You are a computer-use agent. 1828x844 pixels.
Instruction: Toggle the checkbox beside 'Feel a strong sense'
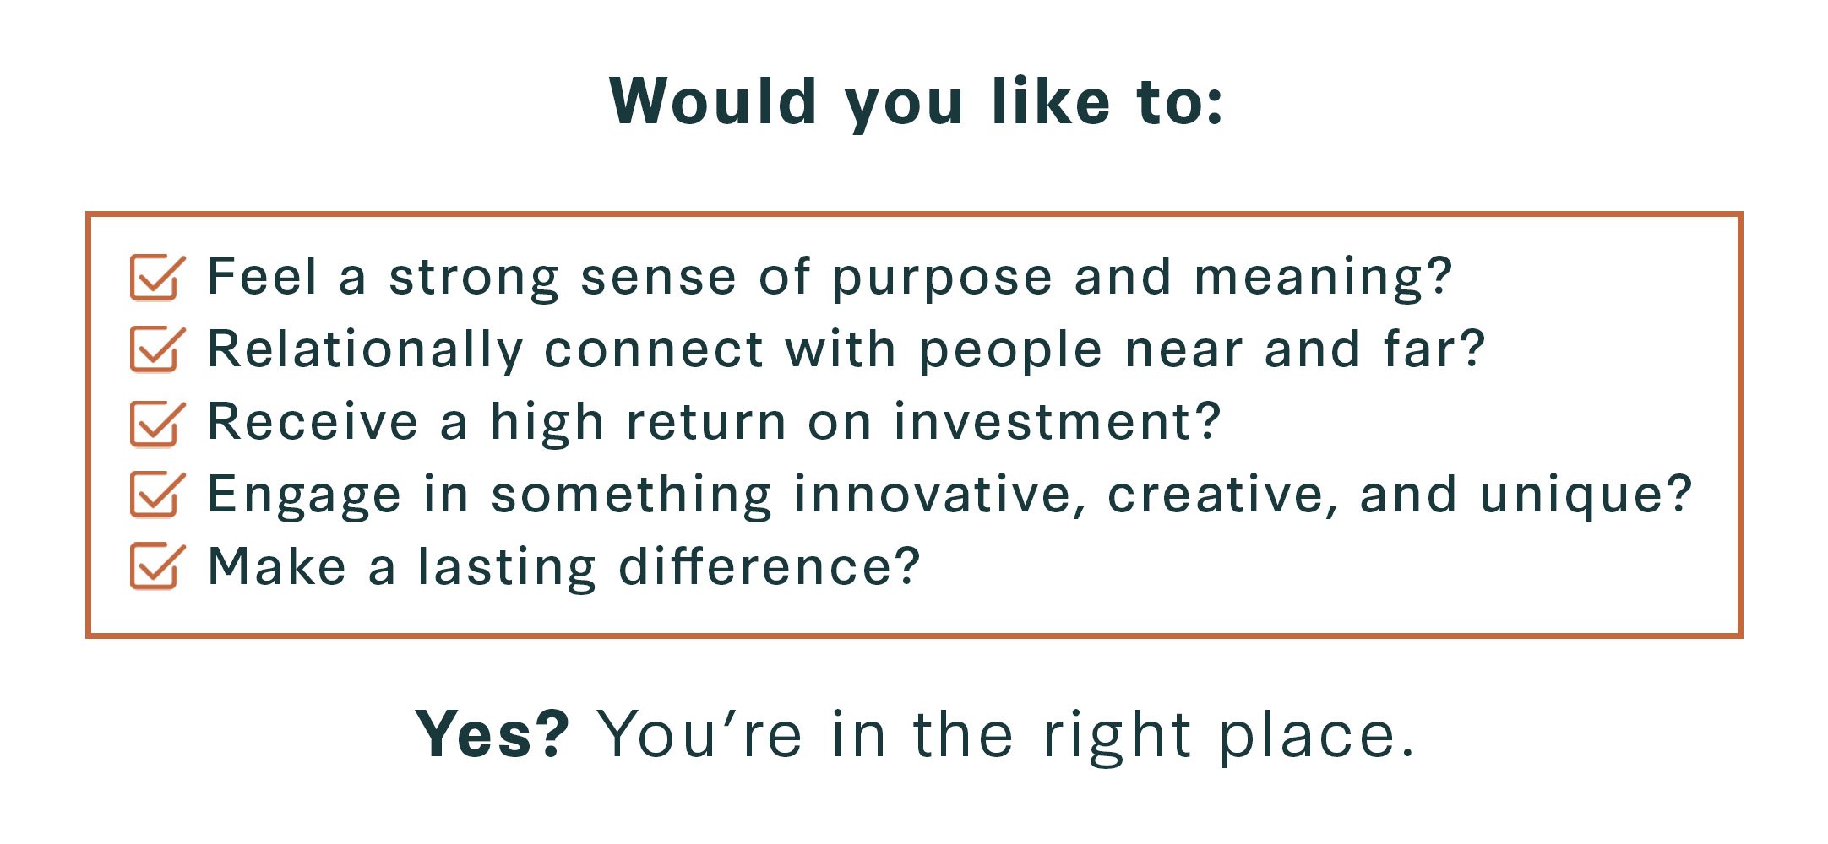[x=157, y=278]
